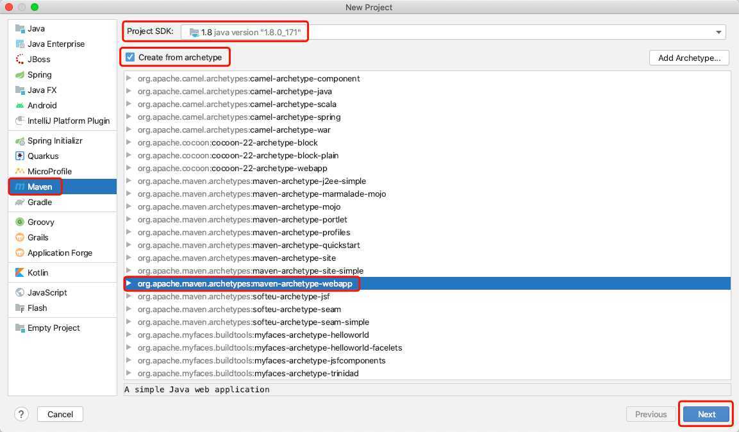739x432 pixels.
Task: Open help with the question mark button
Action: [21, 414]
